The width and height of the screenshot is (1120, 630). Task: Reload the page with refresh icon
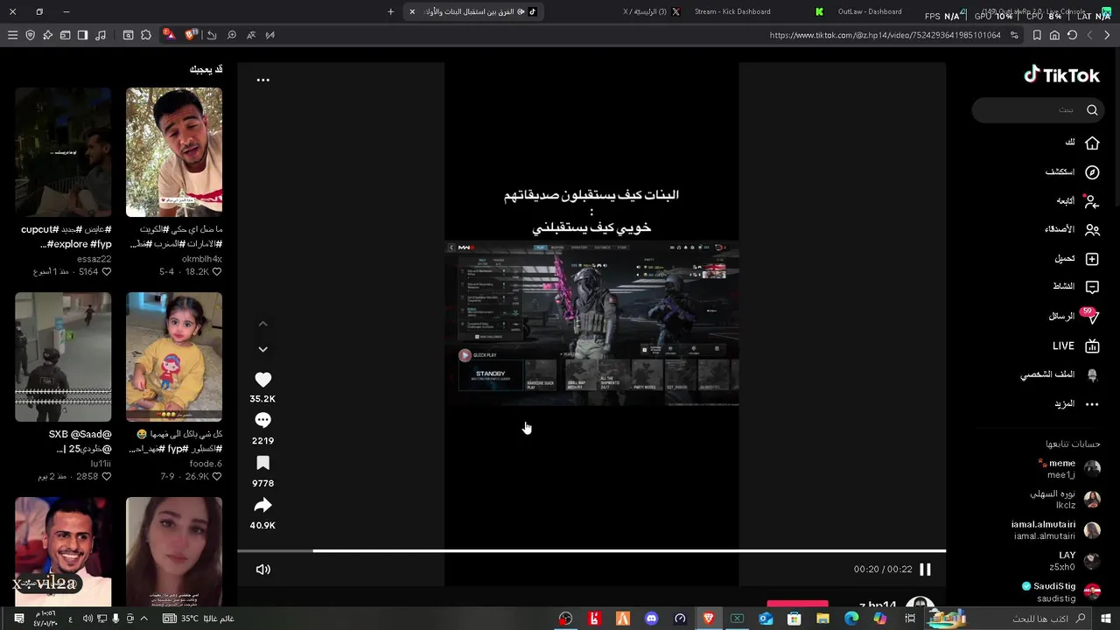(x=1072, y=35)
